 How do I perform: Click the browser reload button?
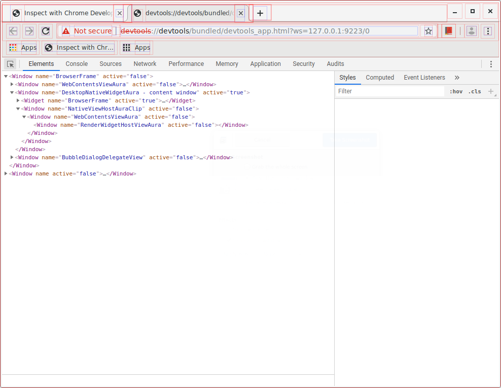[x=46, y=31]
